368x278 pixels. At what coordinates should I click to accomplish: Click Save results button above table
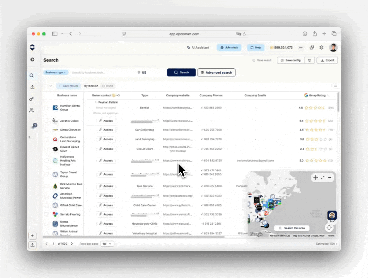click(68, 86)
